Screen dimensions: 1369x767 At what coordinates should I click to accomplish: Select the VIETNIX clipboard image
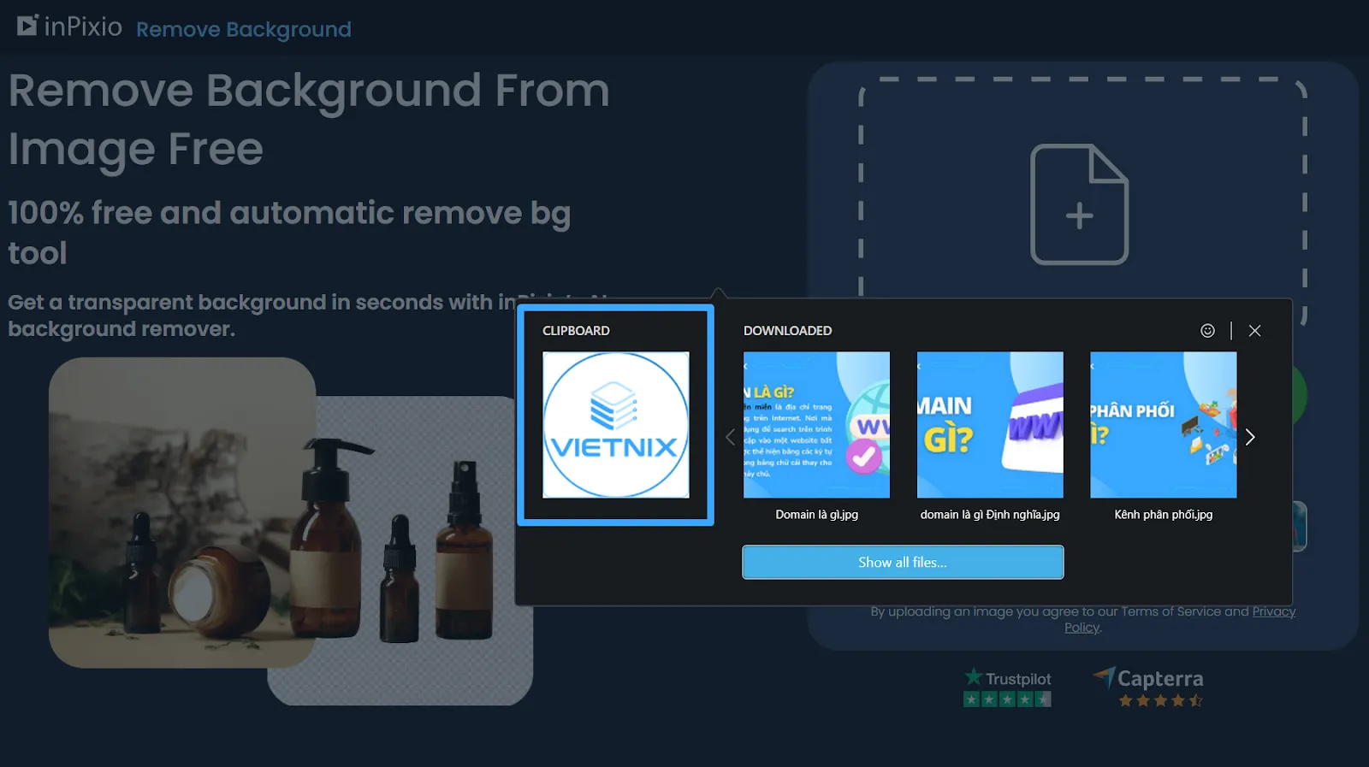pyautogui.click(x=615, y=425)
